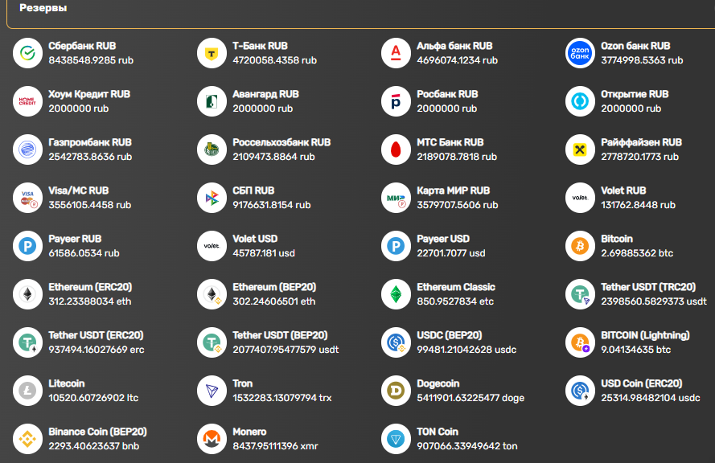715x463 pixels.
Task: Select the value "131762.8448 rub"
Action: (x=639, y=205)
